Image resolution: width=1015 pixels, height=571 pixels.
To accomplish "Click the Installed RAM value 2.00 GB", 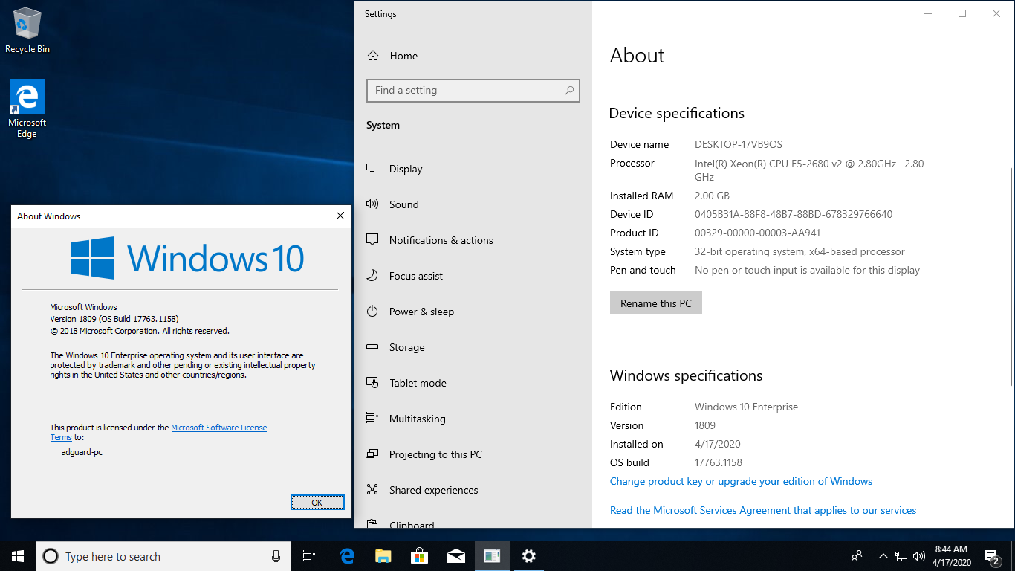I will click(x=712, y=196).
